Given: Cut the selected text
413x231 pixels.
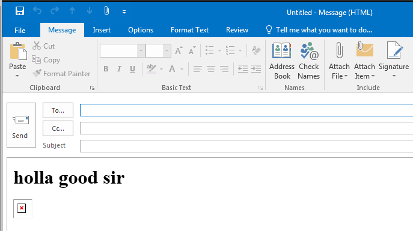Looking at the screenshot, I should click(43, 46).
